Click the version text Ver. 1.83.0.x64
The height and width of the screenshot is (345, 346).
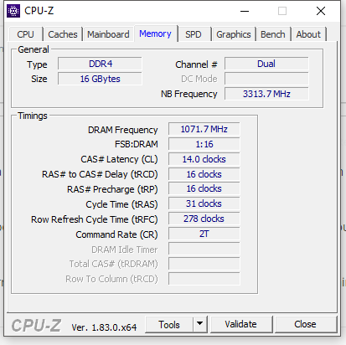[x=104, y=327]
